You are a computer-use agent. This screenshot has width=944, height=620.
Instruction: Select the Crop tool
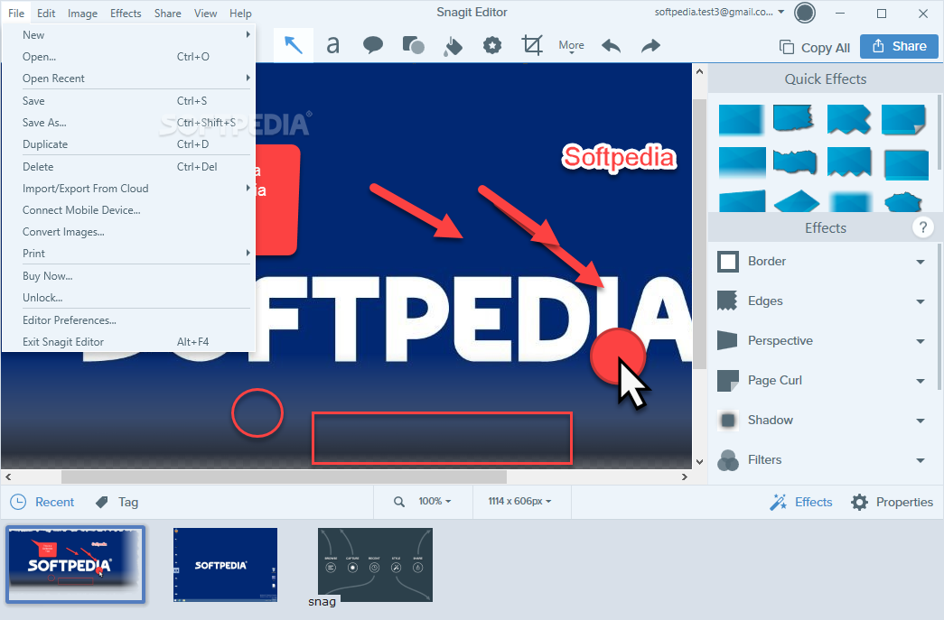532,45
